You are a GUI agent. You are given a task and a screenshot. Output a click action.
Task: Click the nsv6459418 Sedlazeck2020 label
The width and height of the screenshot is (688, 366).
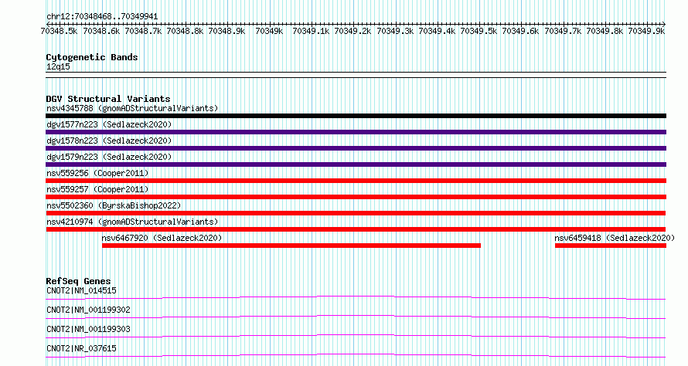coord(615,238)
